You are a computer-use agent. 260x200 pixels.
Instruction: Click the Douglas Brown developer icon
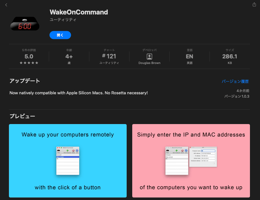point(150,56)
